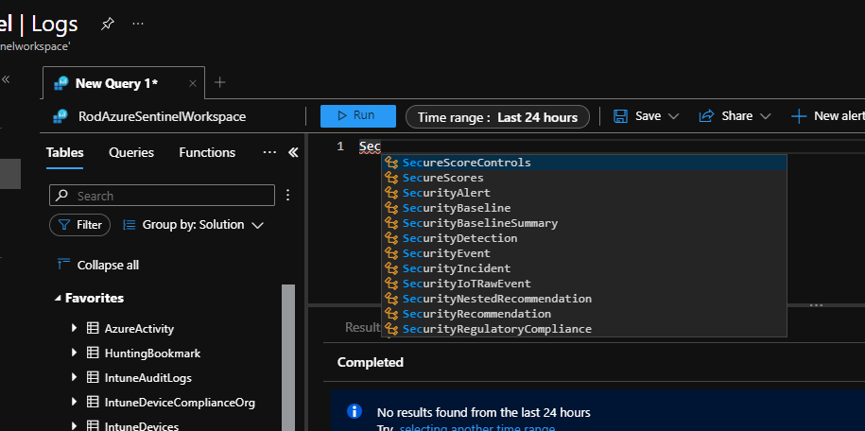
Task: Choose SecurityRegulatoryCompliance suggestion
Action: 584,329
